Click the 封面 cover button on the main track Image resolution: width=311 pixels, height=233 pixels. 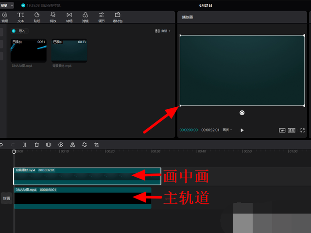click(x=6, y=198)
